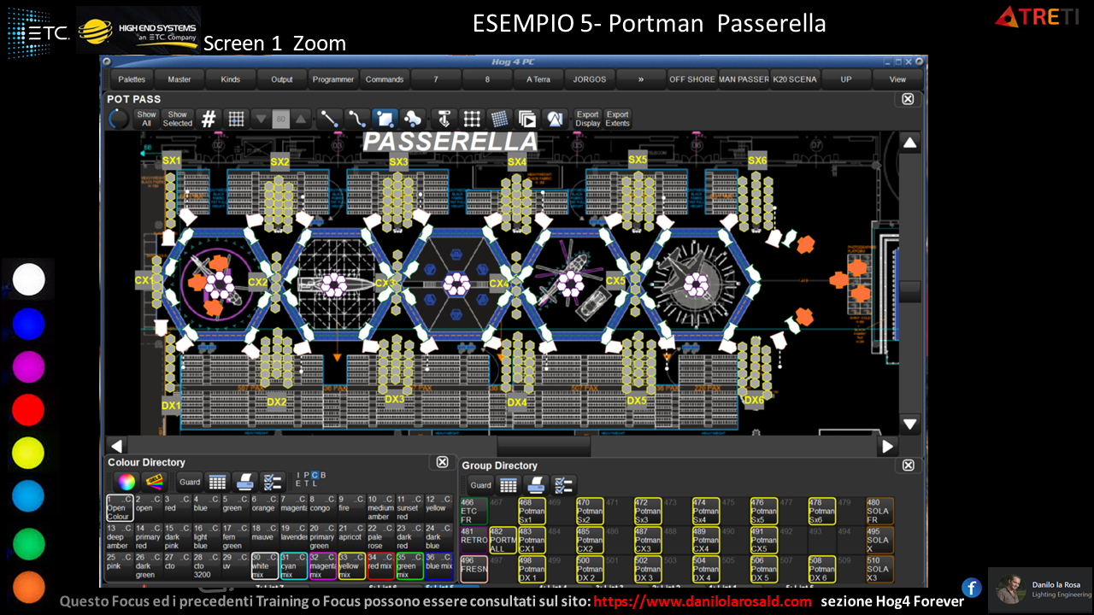Click the plot's scroll up arrow
The height and width of the screenshot is (615, 1094).
pos(910,143)
